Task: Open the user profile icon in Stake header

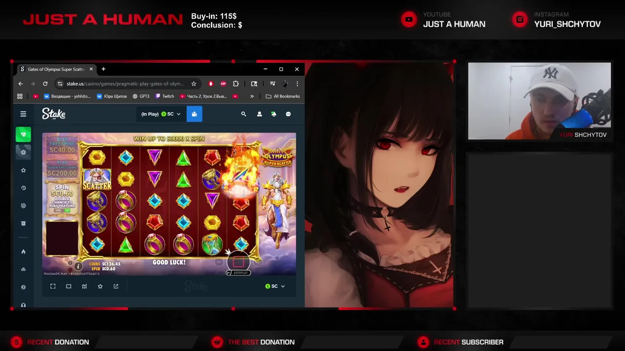Action: [259, 114]
